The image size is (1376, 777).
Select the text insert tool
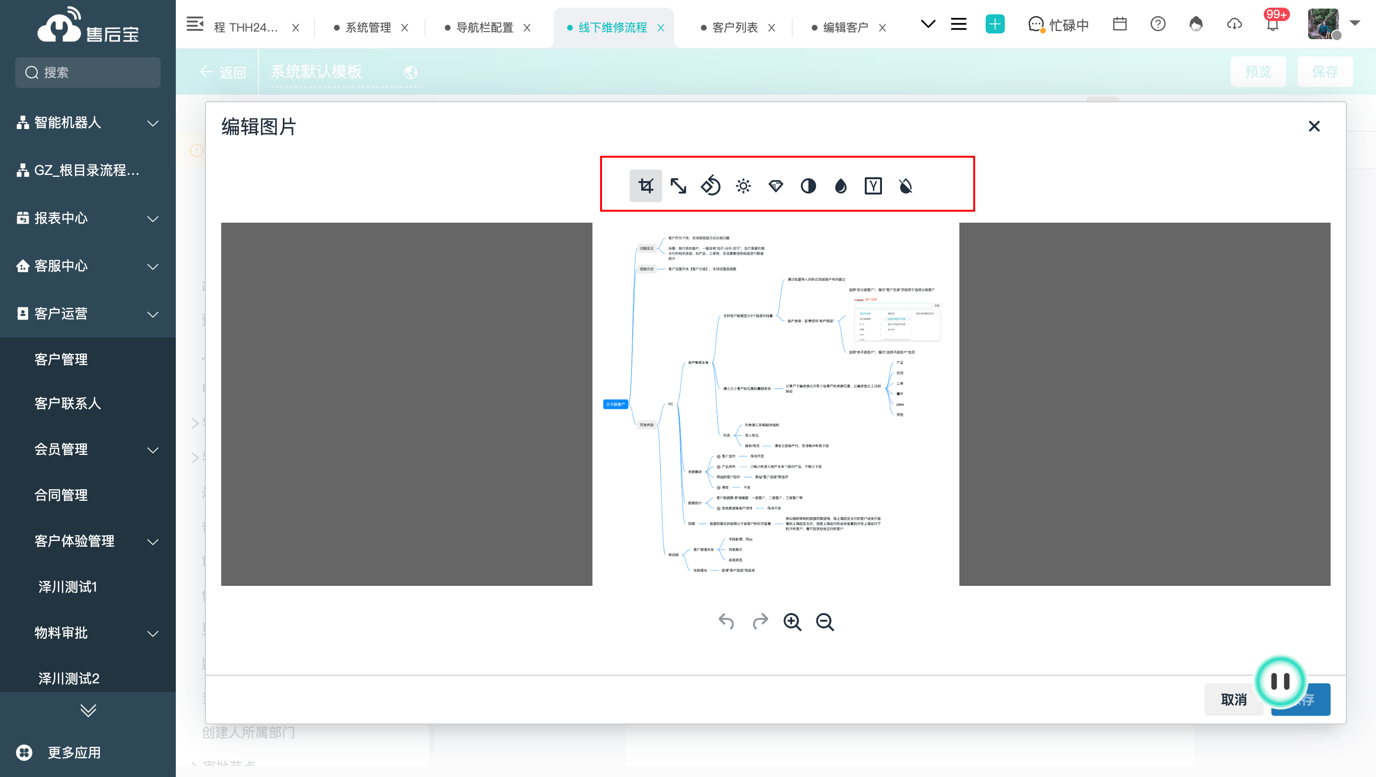[x=873, y=186]
